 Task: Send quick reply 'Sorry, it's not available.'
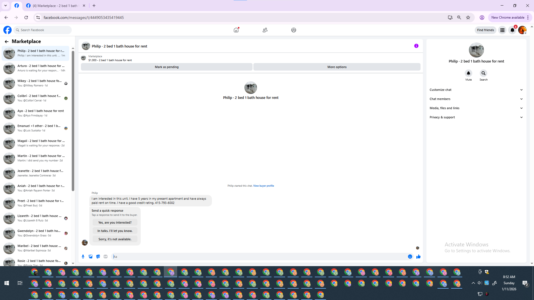(x=115, y=239)
